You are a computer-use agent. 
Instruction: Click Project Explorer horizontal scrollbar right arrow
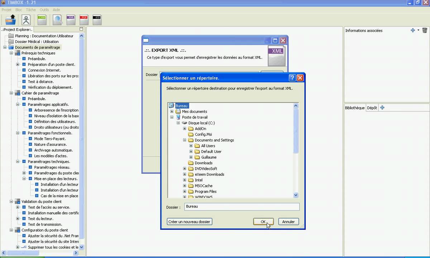point(76,253)
